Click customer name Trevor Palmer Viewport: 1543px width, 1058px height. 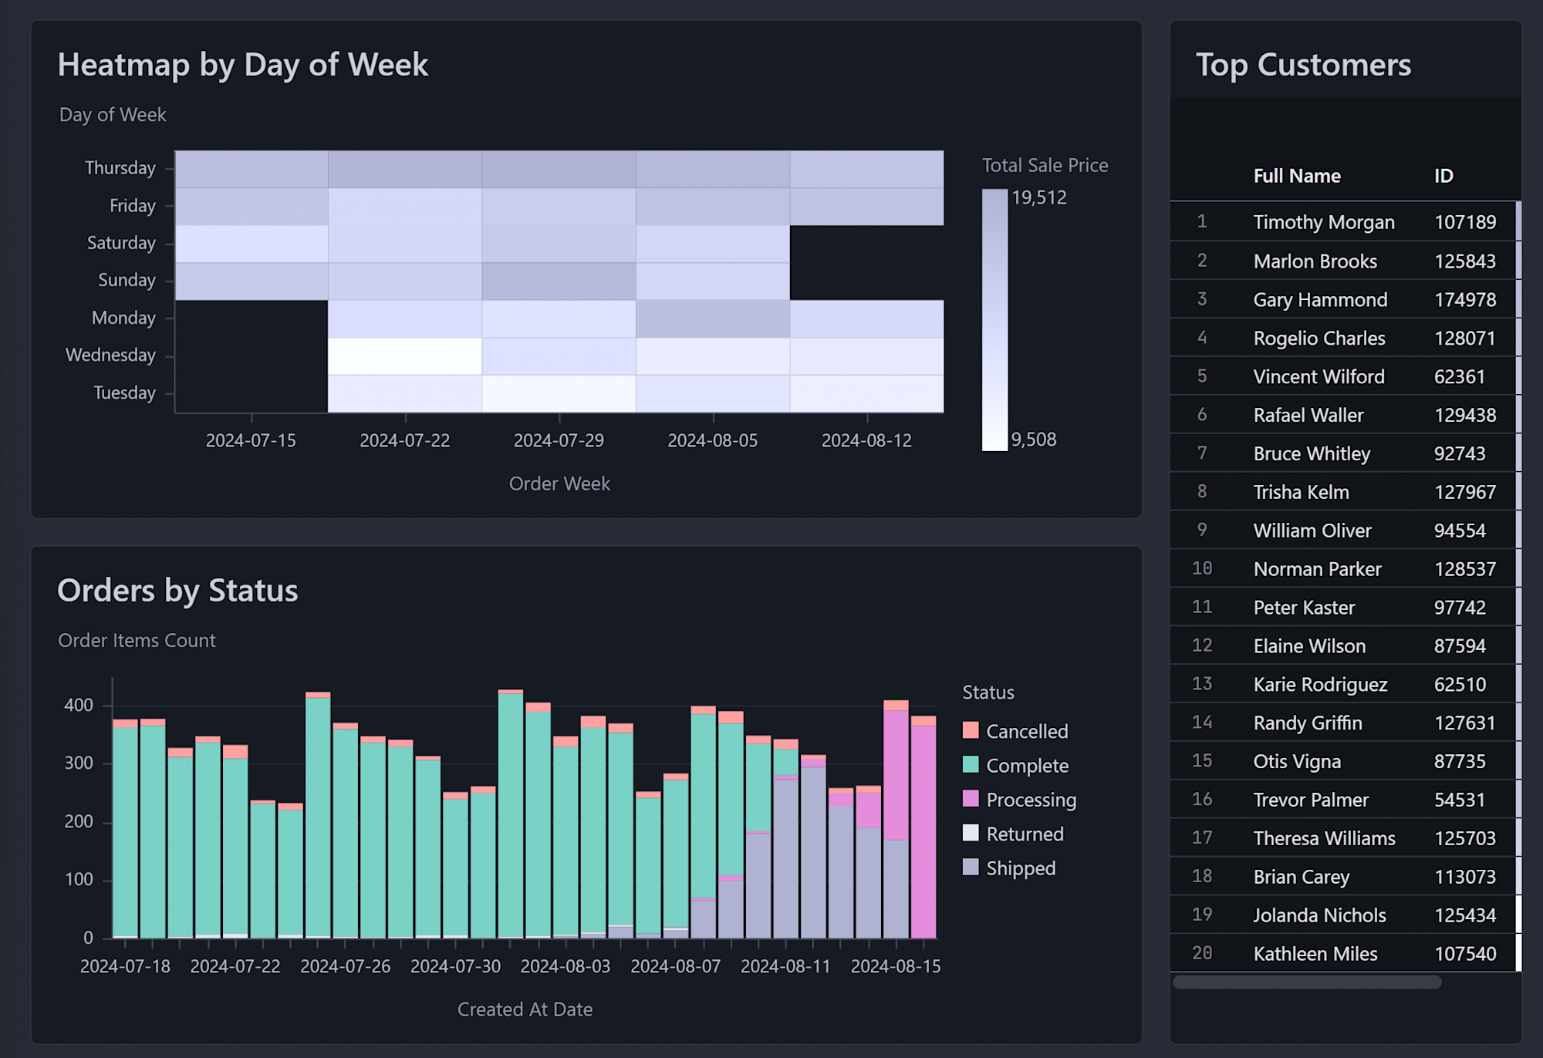[1311, 800]
